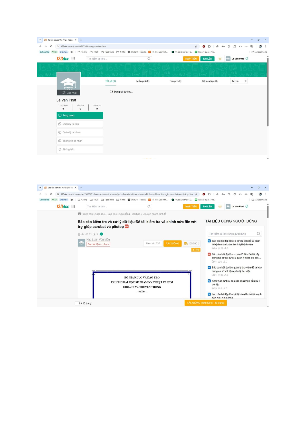
Task: Click the Cập nhật camera button on the avatar
Action: 69,93
